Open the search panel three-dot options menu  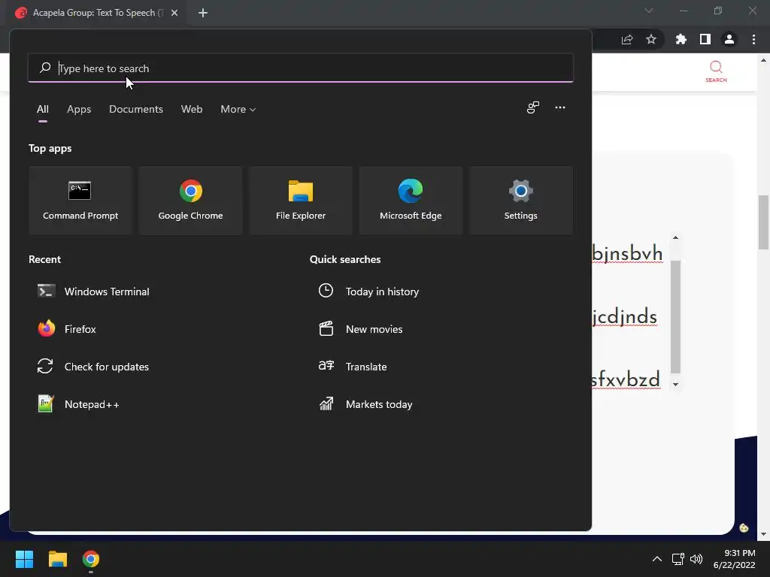559,107
